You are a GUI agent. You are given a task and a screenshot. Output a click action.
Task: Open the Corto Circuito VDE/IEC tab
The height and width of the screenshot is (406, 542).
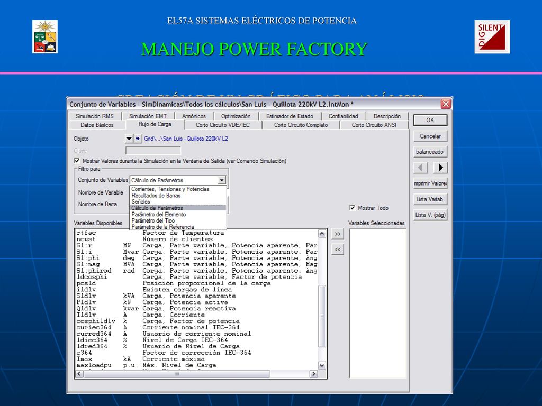223,125
